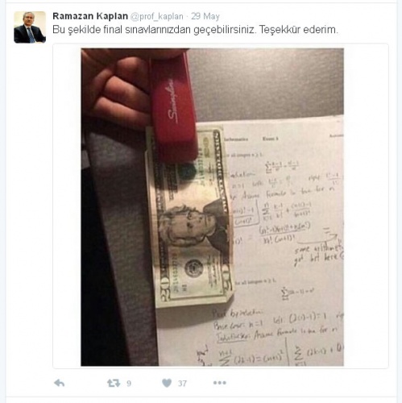Click the hand holding the stapler in photo

pyautogui.click(x=115, y=87)
